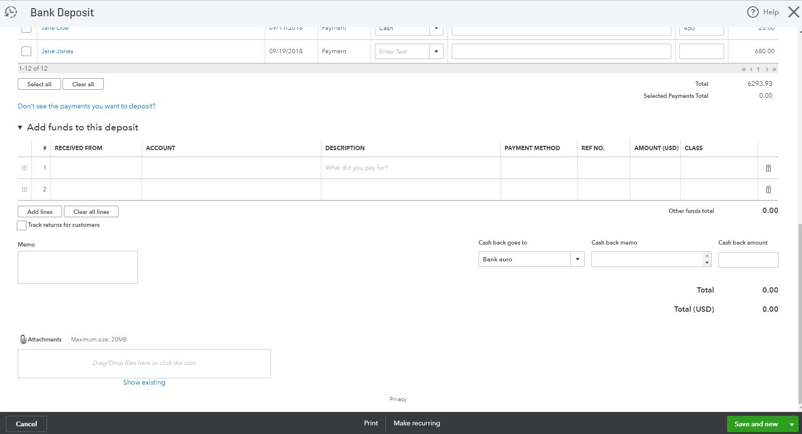Screen dimensions: 802x434
Task: Open the Cash back goes to dropdown
Action: pos(577,259)
